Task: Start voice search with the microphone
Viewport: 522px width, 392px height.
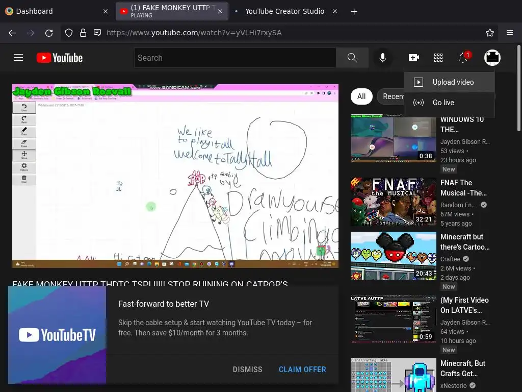Action: (x=383, y=58)
